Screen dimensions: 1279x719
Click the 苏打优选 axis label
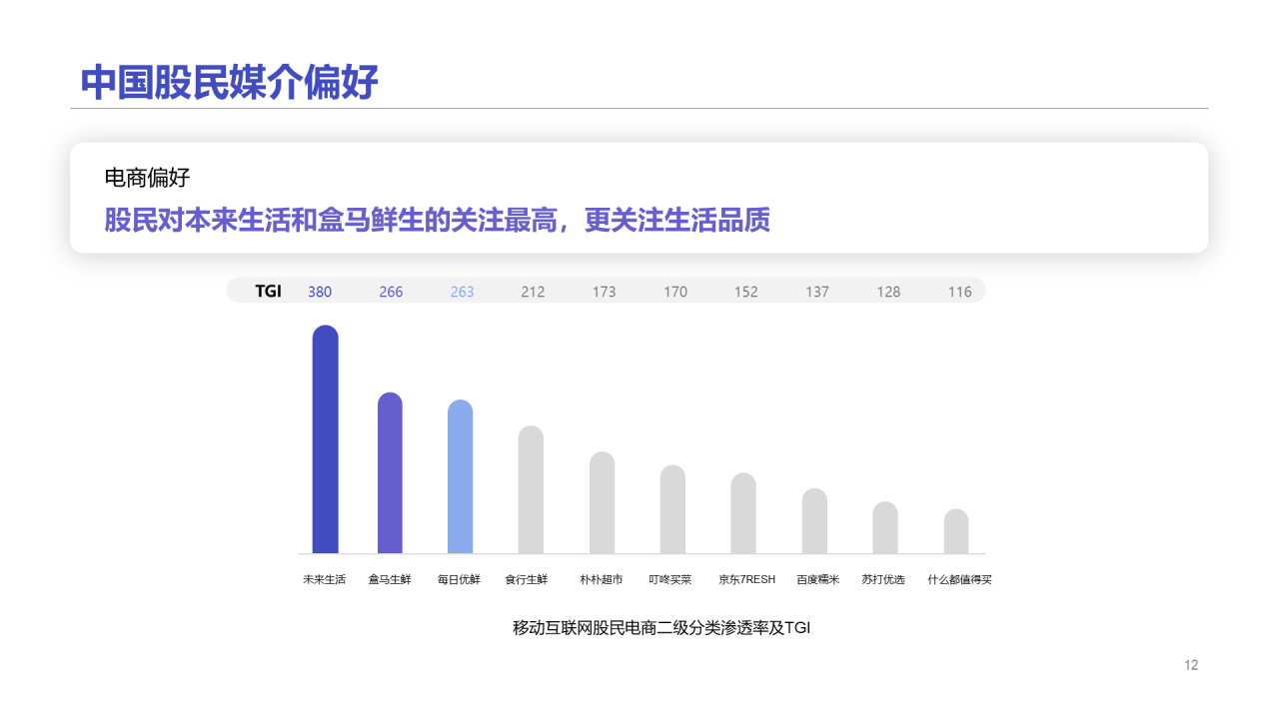[x=883, y=579]
